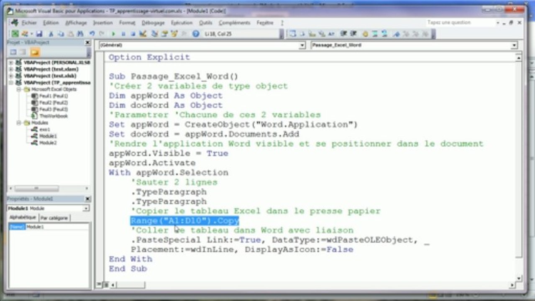Open the Affichage menu
Viewport: 535px width, 301px height.
pos(76,23)
